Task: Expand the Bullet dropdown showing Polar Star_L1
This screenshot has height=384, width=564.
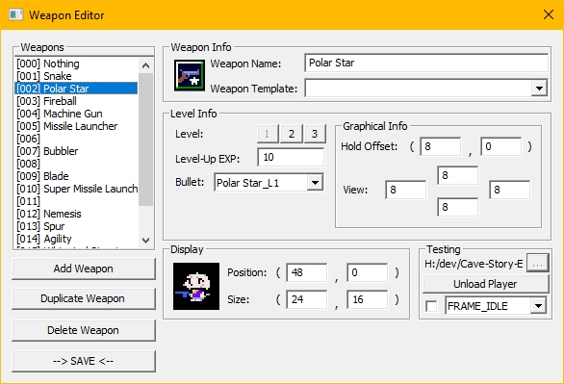Action: tap(315, 183)
